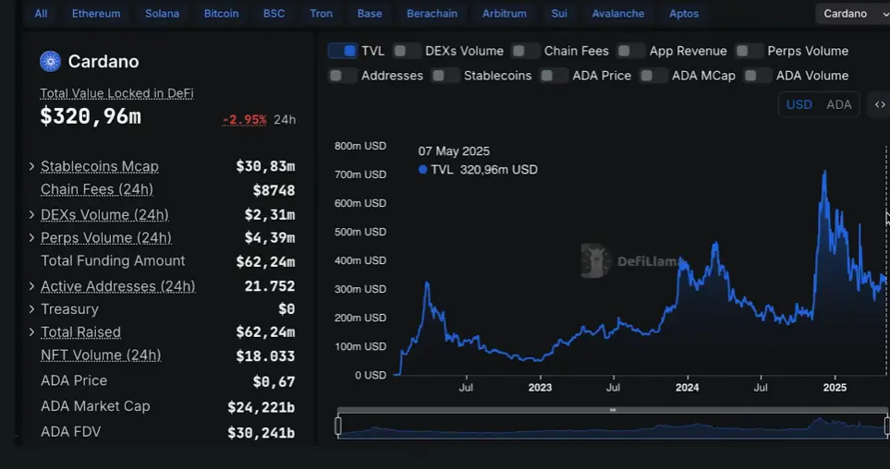
Task: Click the right handle of the range slider
Action: coord(886,426)
